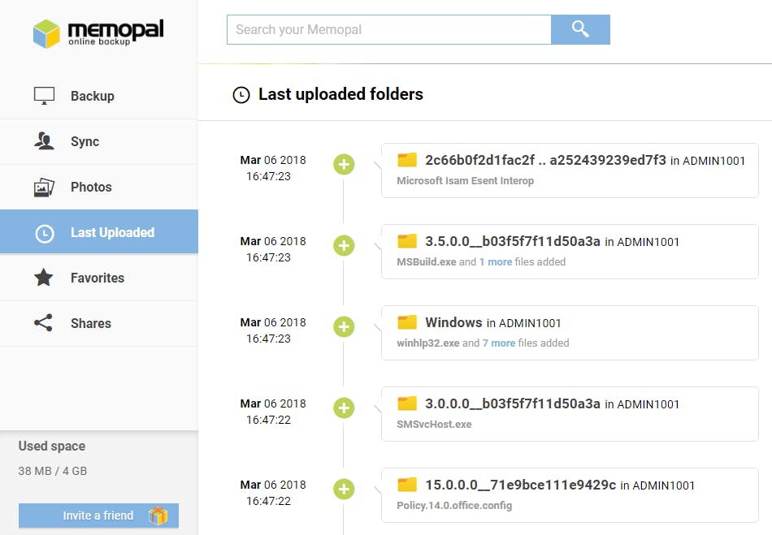Click the magnifying glass search button

[580, 30]
